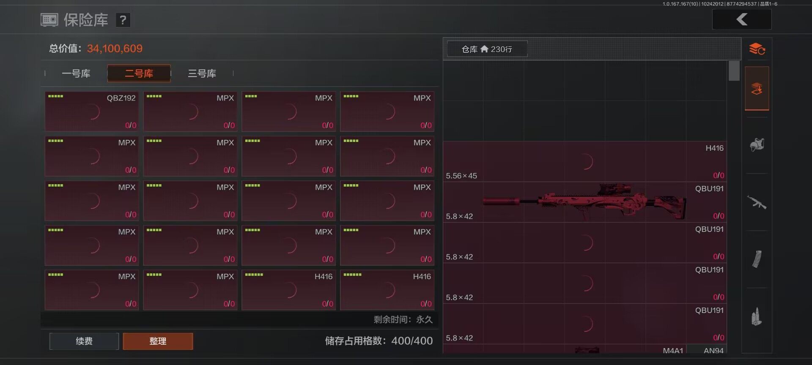The image size is (812, 365).
Task: Select the warehouse H416 5.56×45 row
Action: pyautogui.click(x=585, y=161)
